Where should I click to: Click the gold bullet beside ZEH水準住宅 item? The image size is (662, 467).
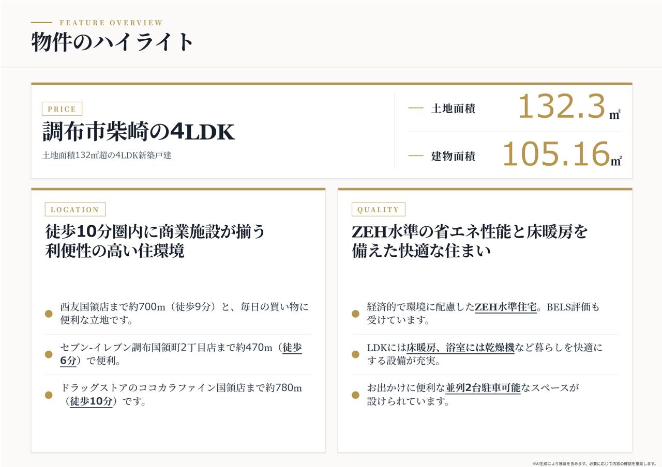[355, 314]
